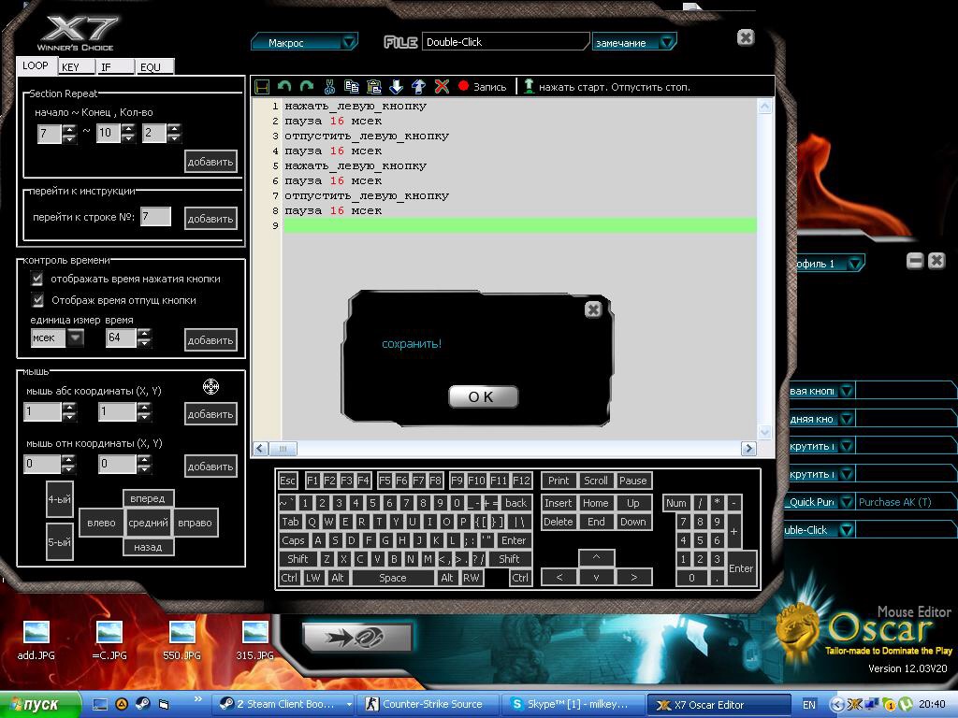Click the FILE name field Double-Click
This screenshot has height=718, width=958.
[504, 41]
